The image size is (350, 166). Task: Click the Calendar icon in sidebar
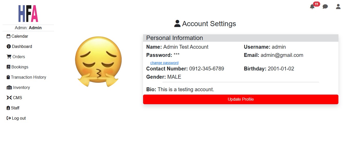(8, 36)
